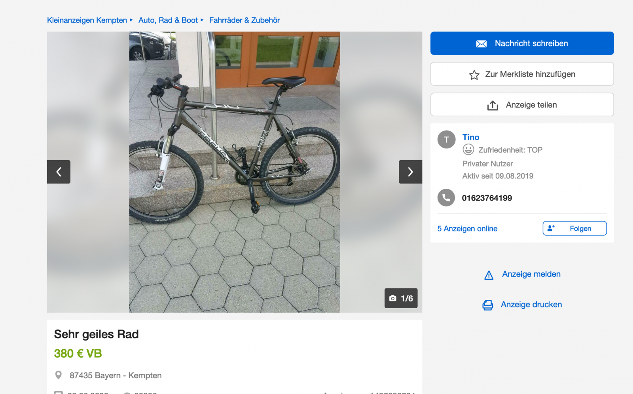This screenshot has width=633, height=394.
Task: View the seller's 5 Anzeigen online
Action: (467, 229)
